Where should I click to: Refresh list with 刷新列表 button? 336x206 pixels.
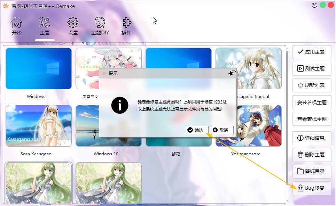[x=312, y=85]
